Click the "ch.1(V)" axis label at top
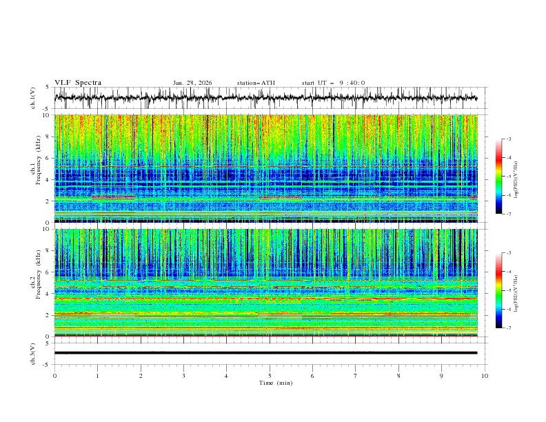The image size is (546, 422). [33, 98]
